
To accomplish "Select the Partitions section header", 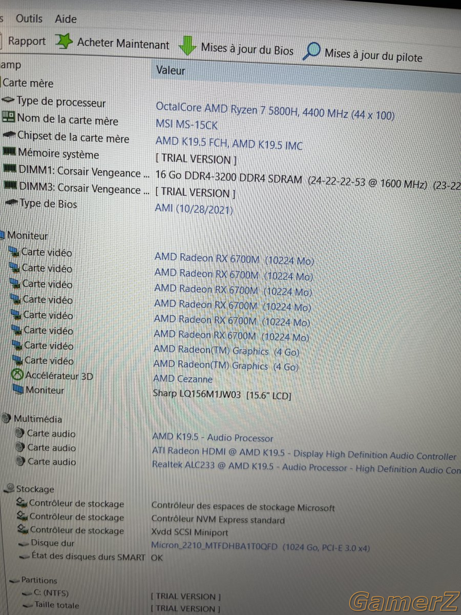I will point(39,580).
